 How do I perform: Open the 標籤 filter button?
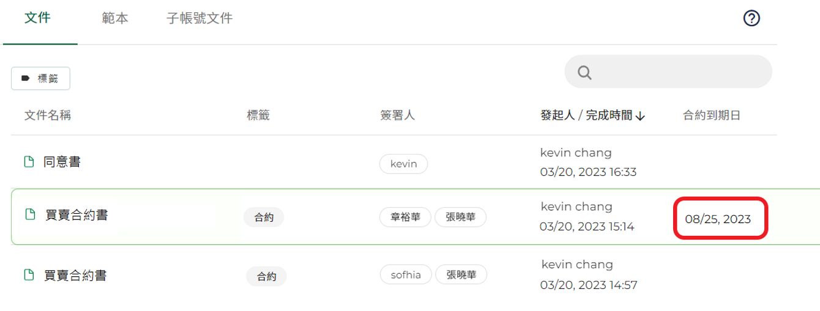(41, 78)
